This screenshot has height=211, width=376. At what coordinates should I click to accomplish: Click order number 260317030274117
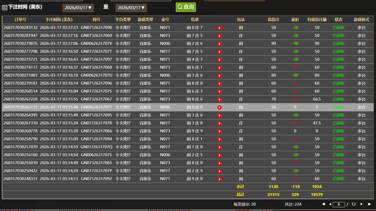21,67
